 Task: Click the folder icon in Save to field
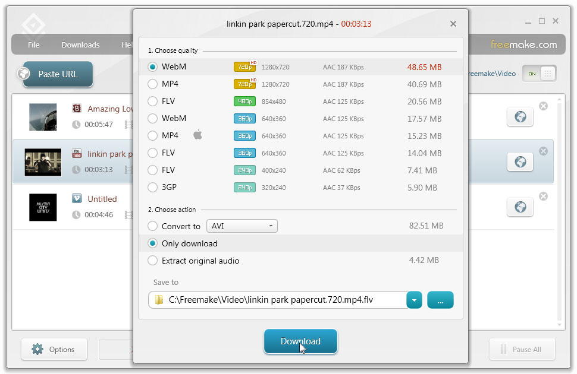tap(159, 300)
